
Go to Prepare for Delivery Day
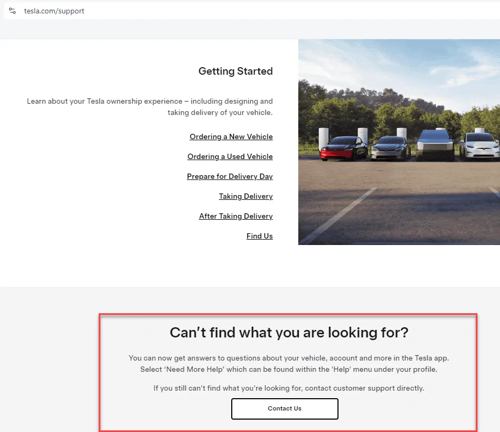click(x=230, y=176)
